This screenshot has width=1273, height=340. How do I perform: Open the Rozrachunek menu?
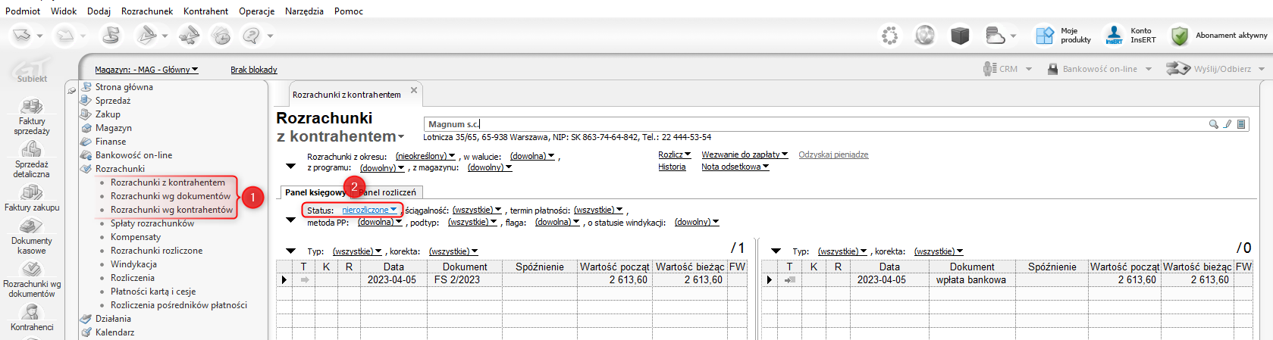[147, 11]
